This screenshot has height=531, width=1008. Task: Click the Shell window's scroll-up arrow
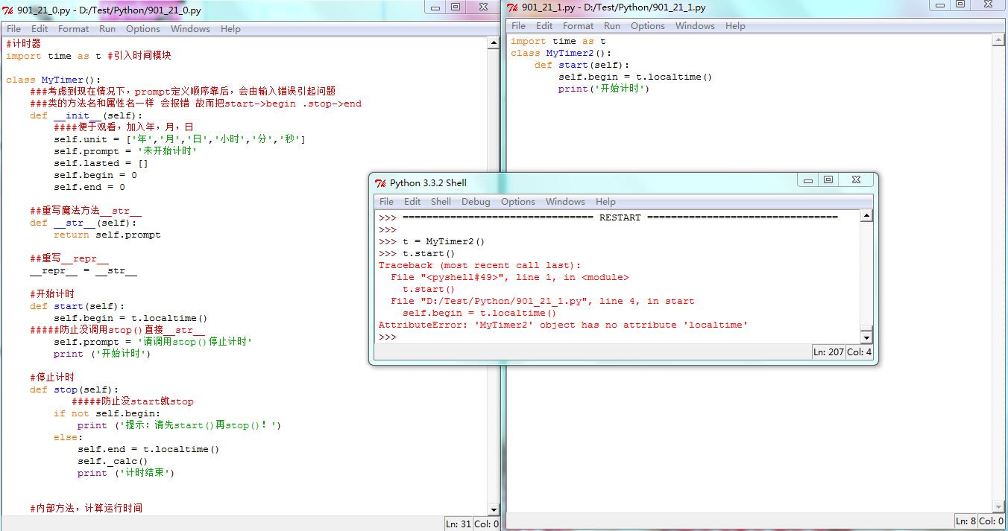[x=866, y=217]
